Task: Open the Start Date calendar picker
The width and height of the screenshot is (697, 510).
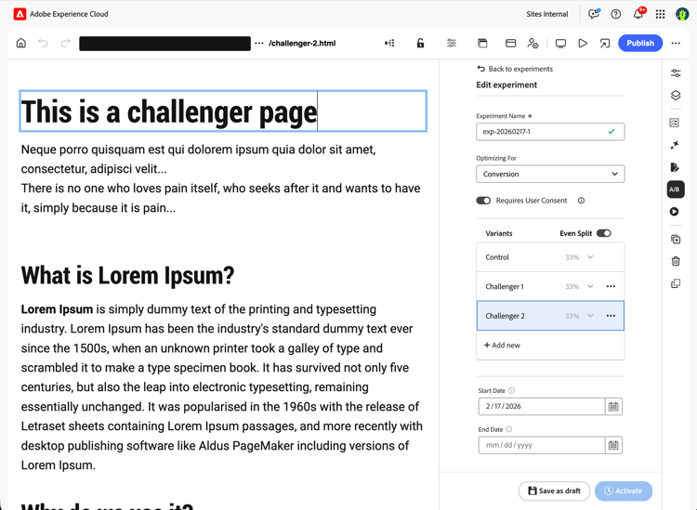Action: (x=613, y=406)
